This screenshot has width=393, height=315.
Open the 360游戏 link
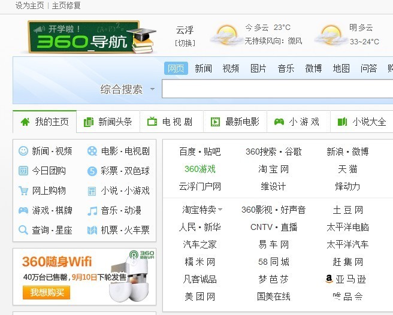click(200, 169)
